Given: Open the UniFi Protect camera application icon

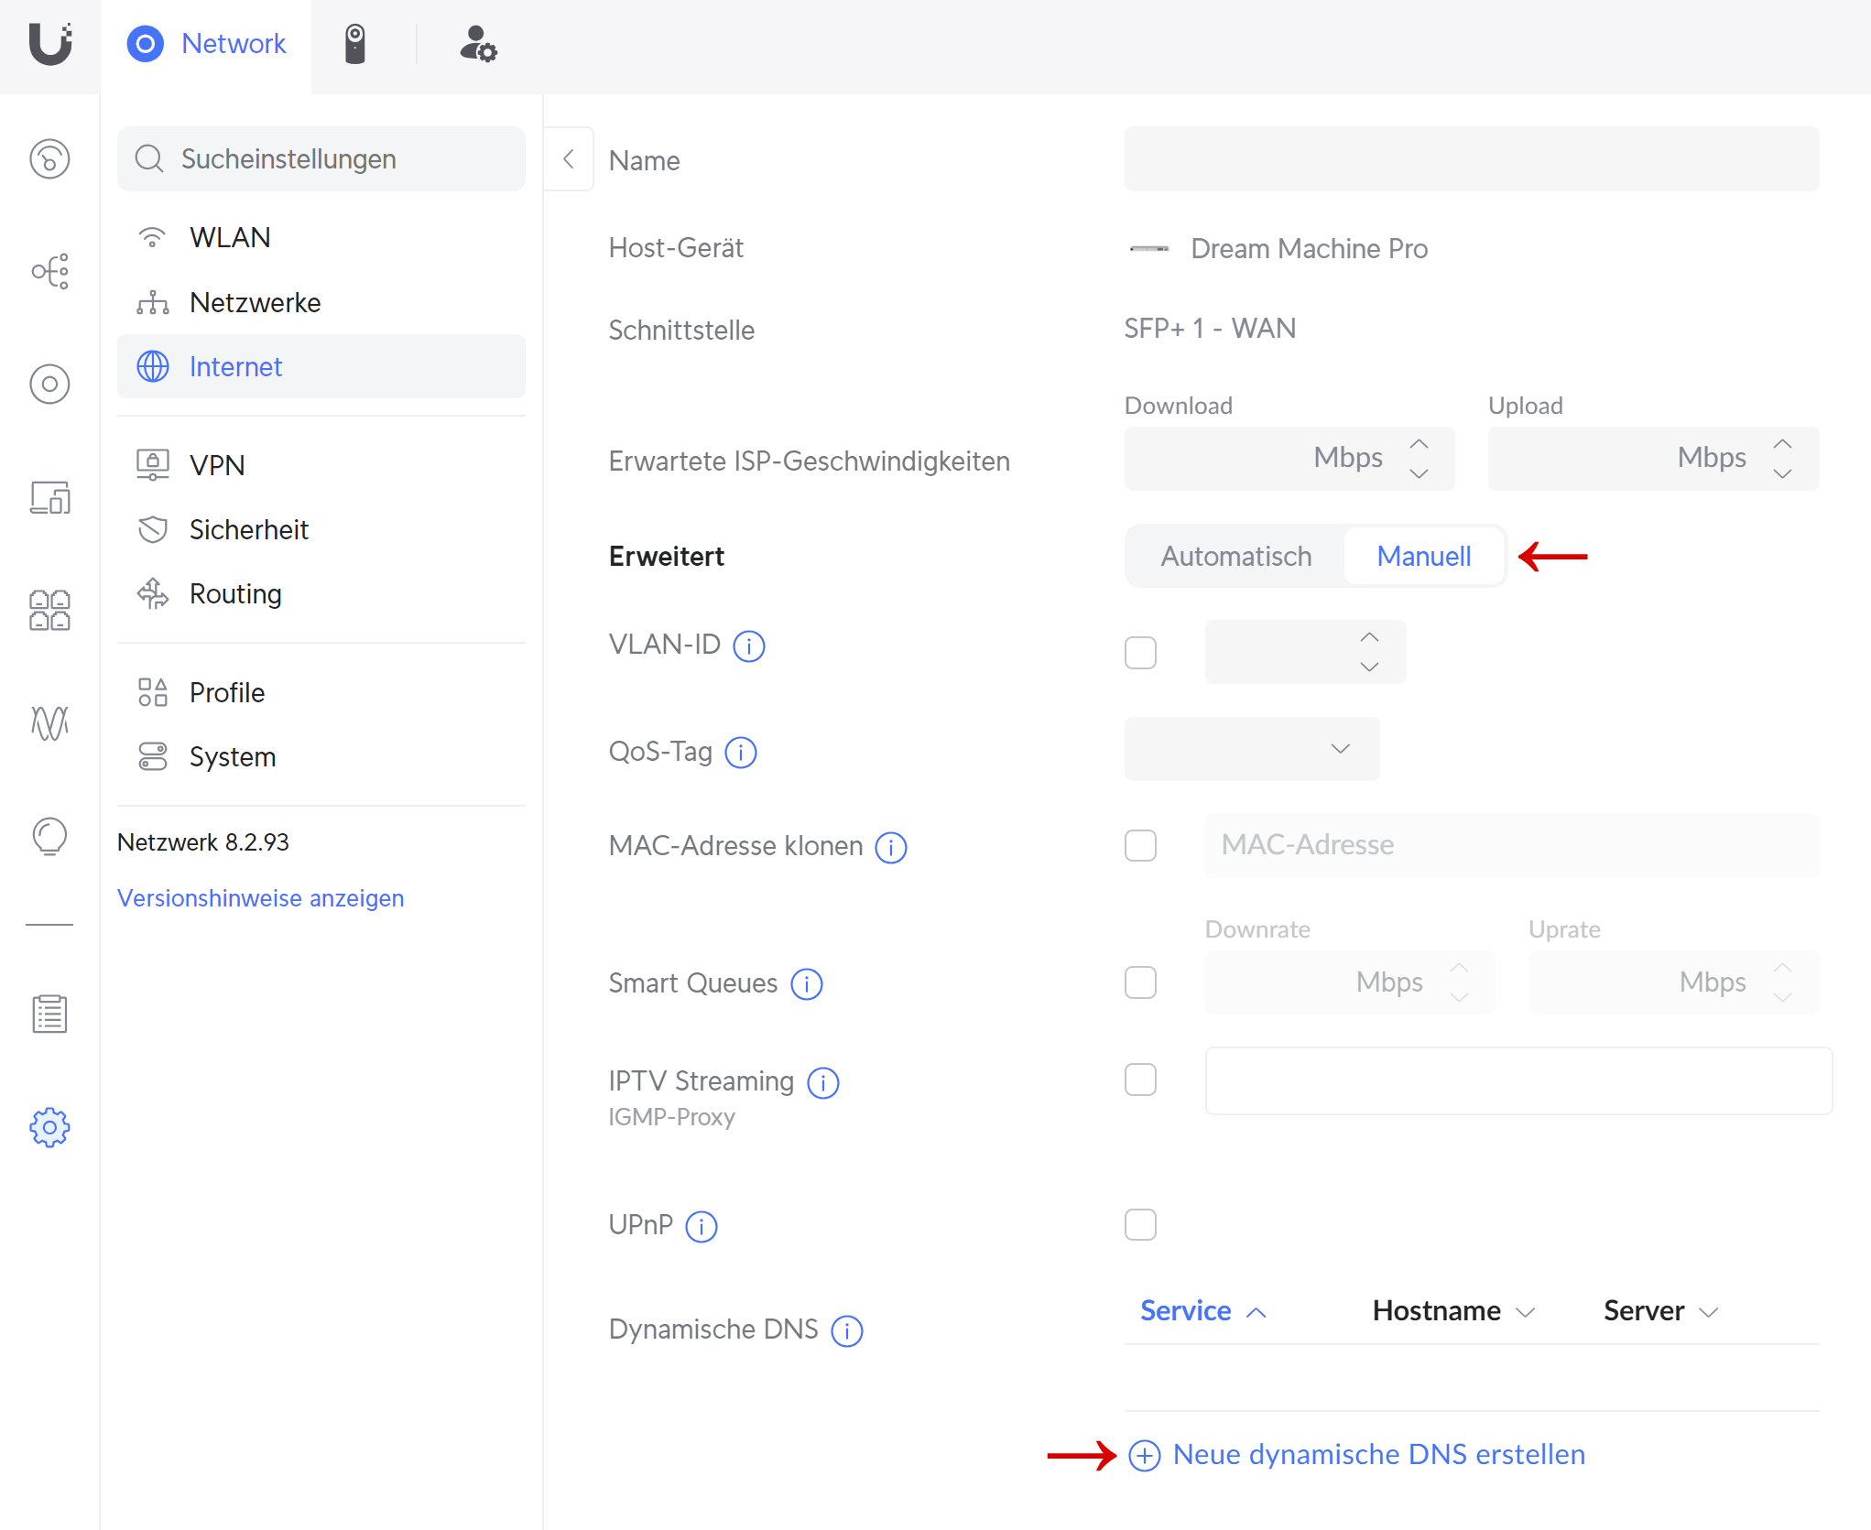Looking at the screenshot, I should coord(355,44).
